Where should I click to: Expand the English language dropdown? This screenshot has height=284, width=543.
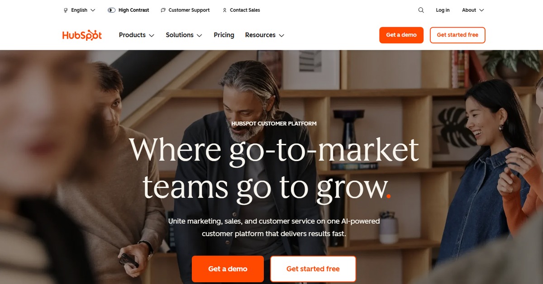coord(80,10)
